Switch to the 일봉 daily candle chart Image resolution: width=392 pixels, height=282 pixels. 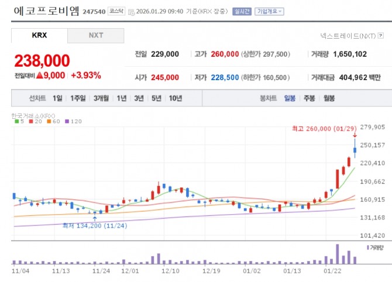click(x=290, y=98)
